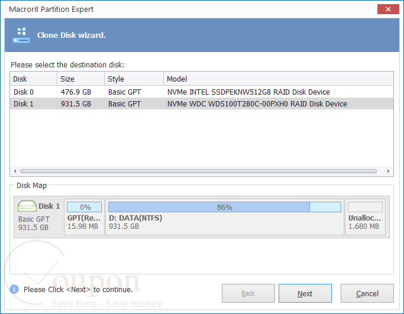Viewport: 404px width, 314px height.
Task: Close the Macrorit Partition Expert window
Action: tap(388, 9)
